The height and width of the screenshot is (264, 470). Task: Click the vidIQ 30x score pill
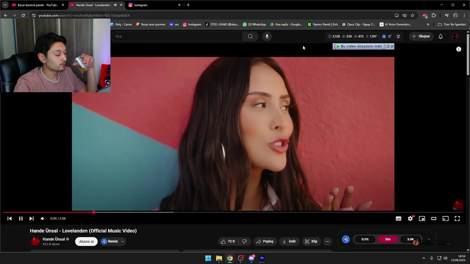pyautogui.click(x=388, y=239)
